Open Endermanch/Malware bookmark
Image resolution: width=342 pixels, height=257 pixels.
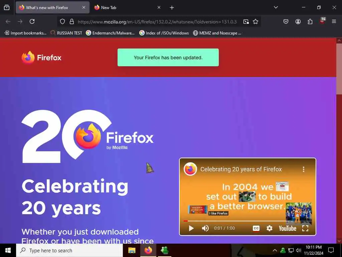tap(110, 33)
